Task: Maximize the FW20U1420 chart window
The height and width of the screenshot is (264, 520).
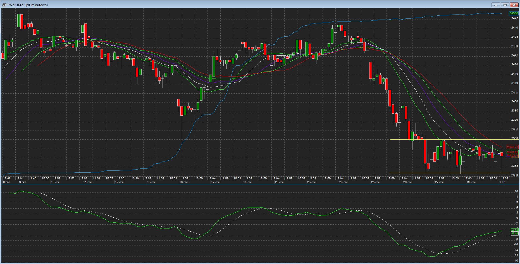Action: (505, 5)
